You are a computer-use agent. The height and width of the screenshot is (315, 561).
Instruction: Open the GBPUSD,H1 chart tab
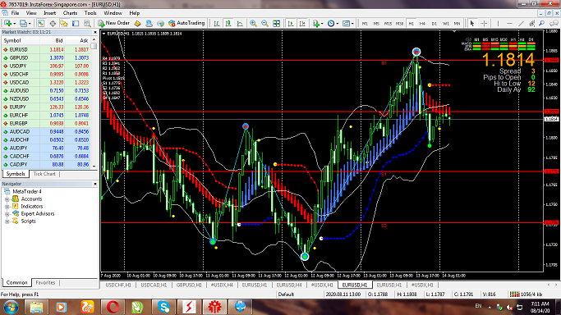[189, 285]
